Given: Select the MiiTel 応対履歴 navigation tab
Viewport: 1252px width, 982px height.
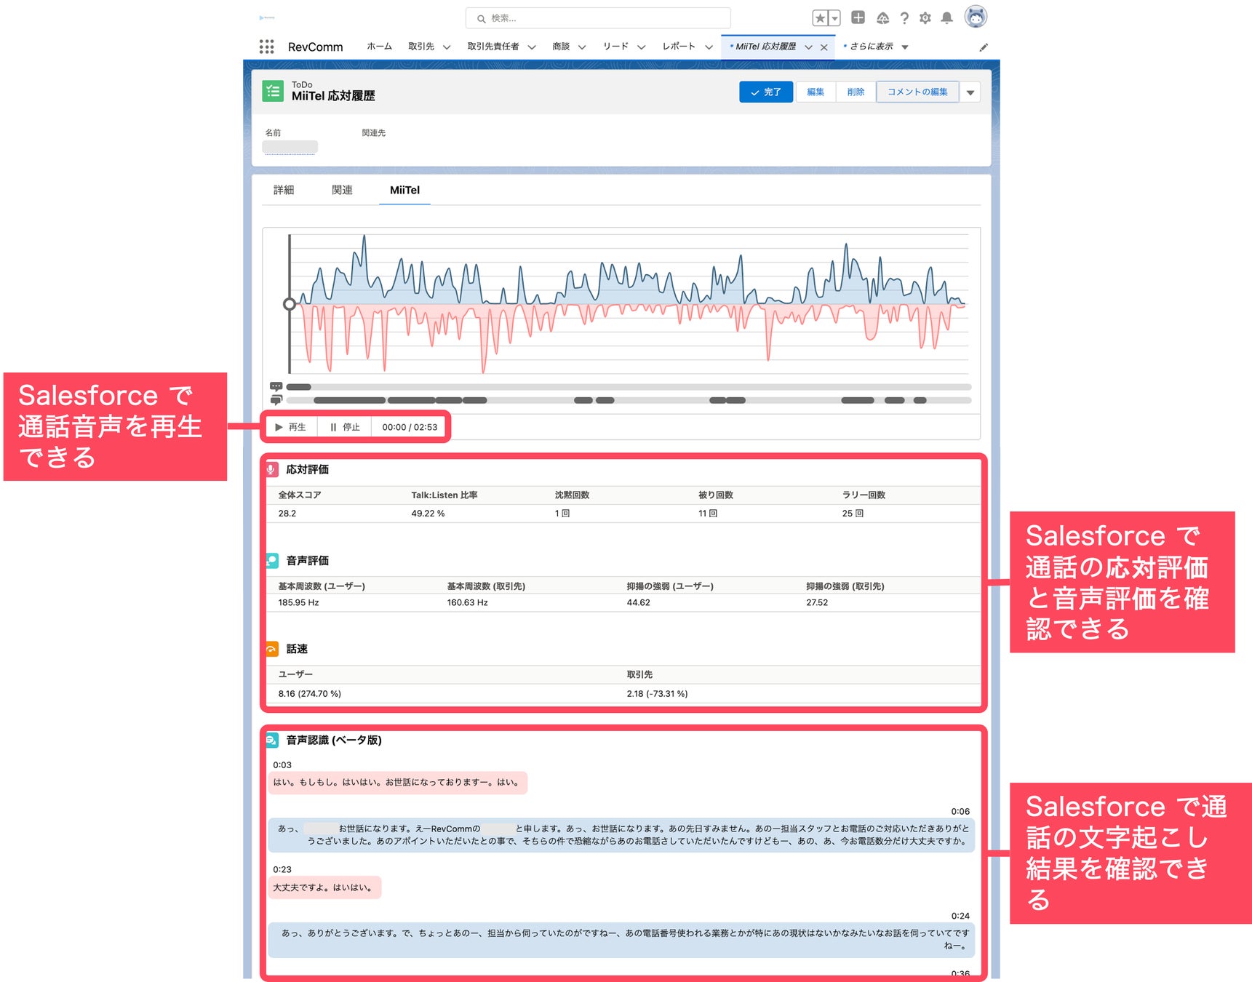Looking at the screenshot, I should coord(765,47).
